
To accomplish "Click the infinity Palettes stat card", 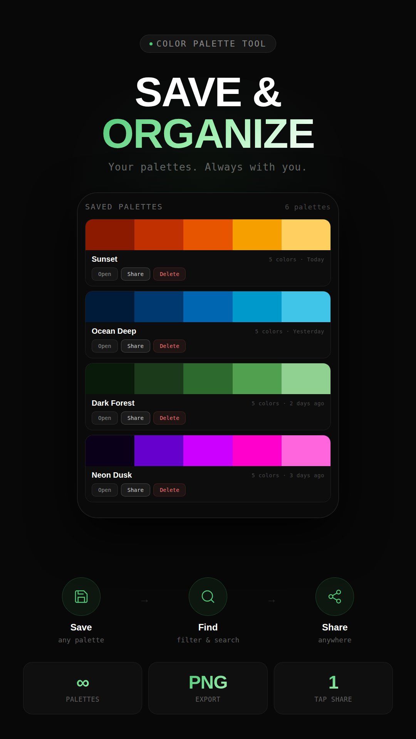I will pos(82,688).
